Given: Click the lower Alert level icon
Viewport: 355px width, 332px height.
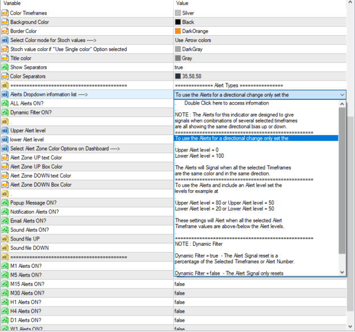Looking at the screenshot, I should click(5, 140).
